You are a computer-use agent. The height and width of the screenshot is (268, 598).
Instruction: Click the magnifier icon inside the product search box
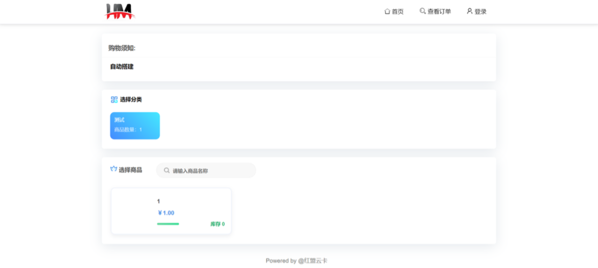(166, 171)
